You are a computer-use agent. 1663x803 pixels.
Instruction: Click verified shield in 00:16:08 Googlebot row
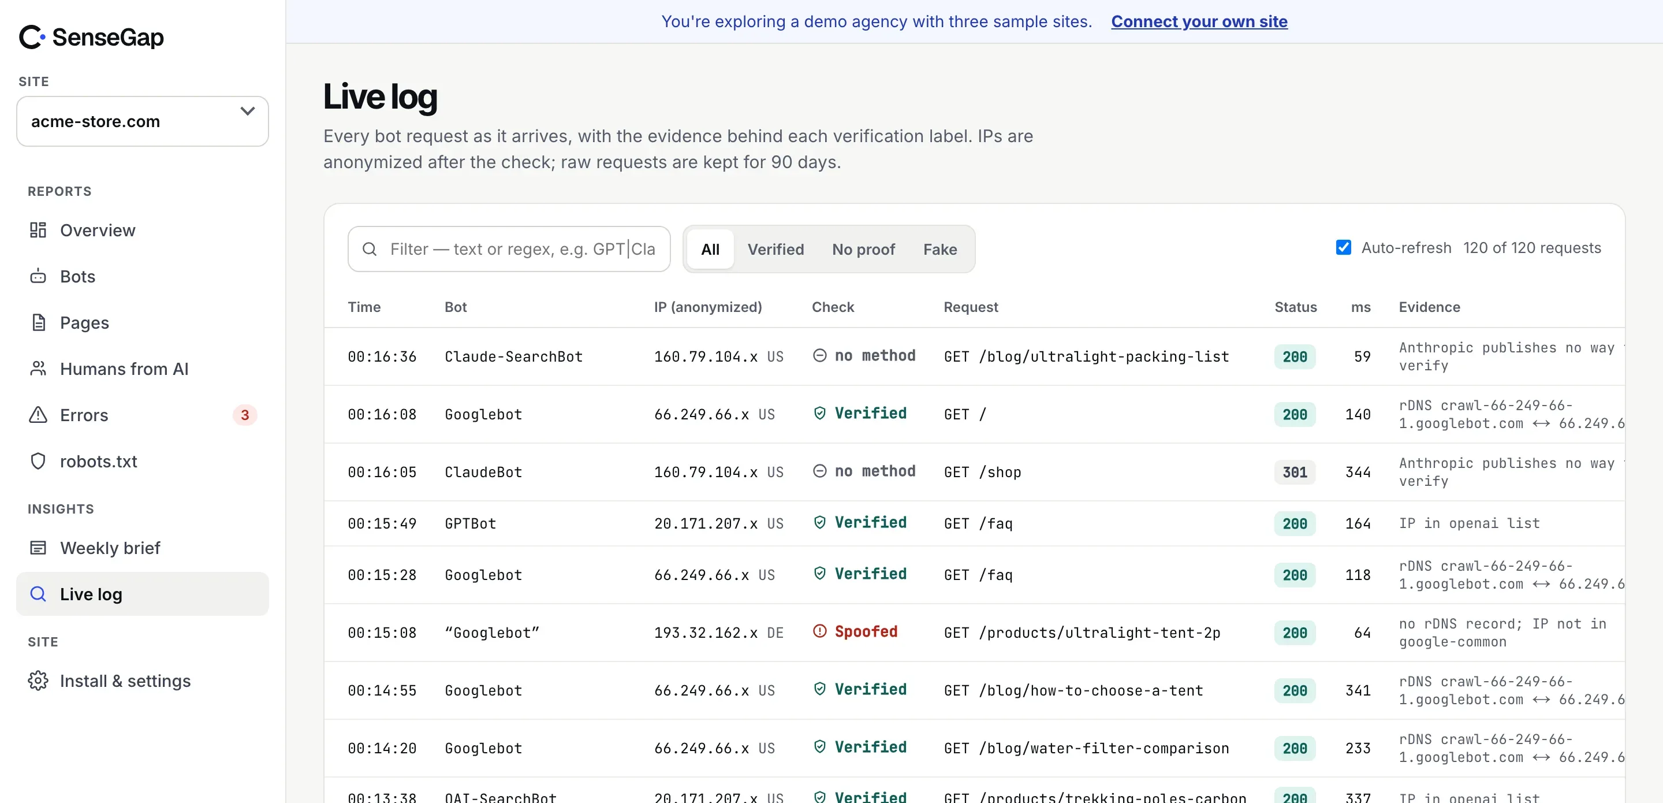tap(819, 414)
